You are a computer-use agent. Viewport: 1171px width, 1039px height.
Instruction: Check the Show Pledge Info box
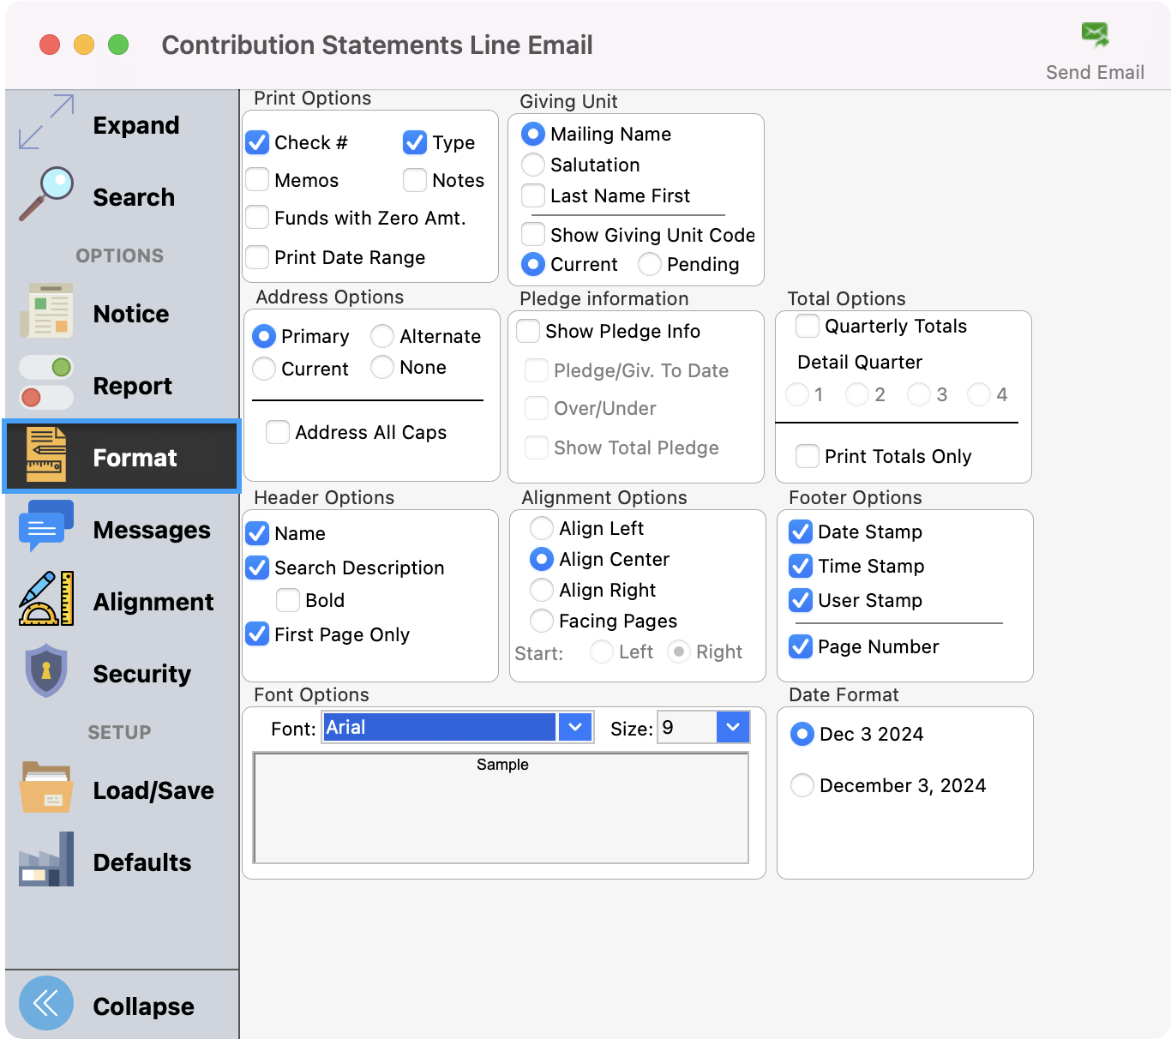tap(529, 331)
